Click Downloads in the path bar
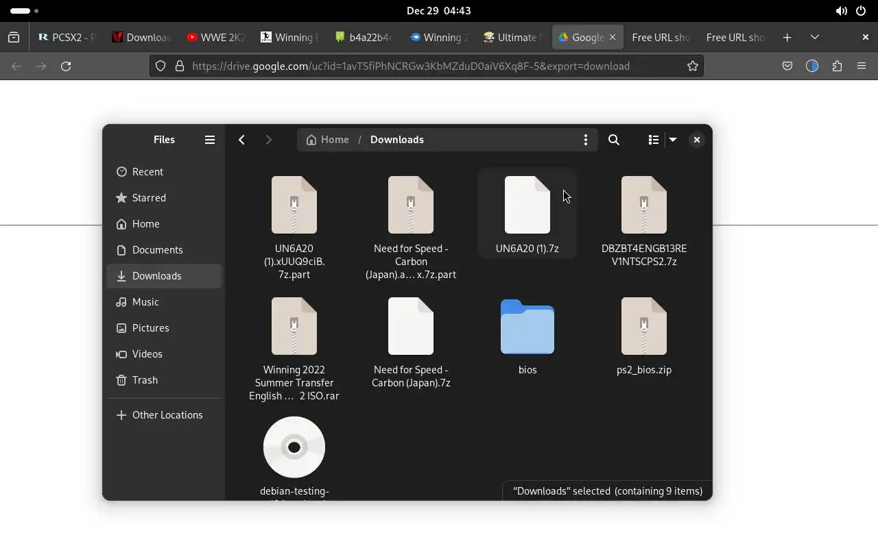Screen dimensions: 878x548 (x=397, y=140)
